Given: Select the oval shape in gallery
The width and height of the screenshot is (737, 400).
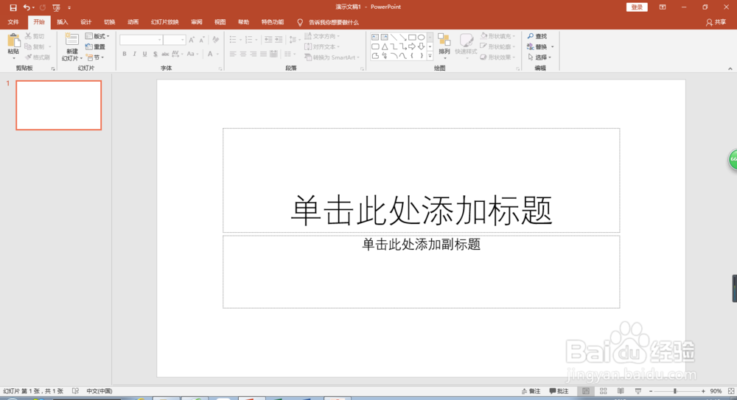Looking at the screenshot, I should point(421,37).
